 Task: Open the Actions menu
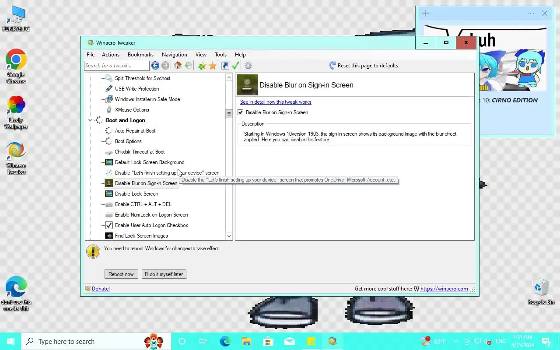(x=111, y=55)
